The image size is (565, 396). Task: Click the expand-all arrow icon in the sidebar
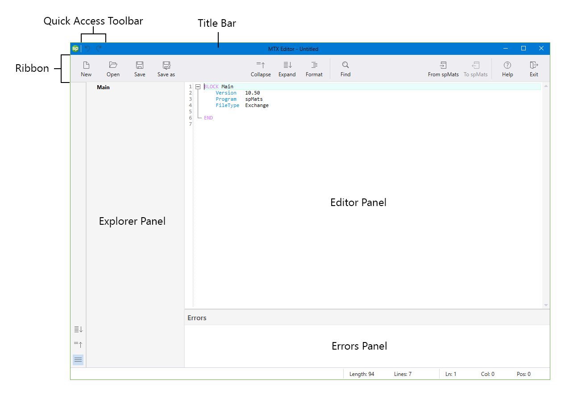[78, 329]
